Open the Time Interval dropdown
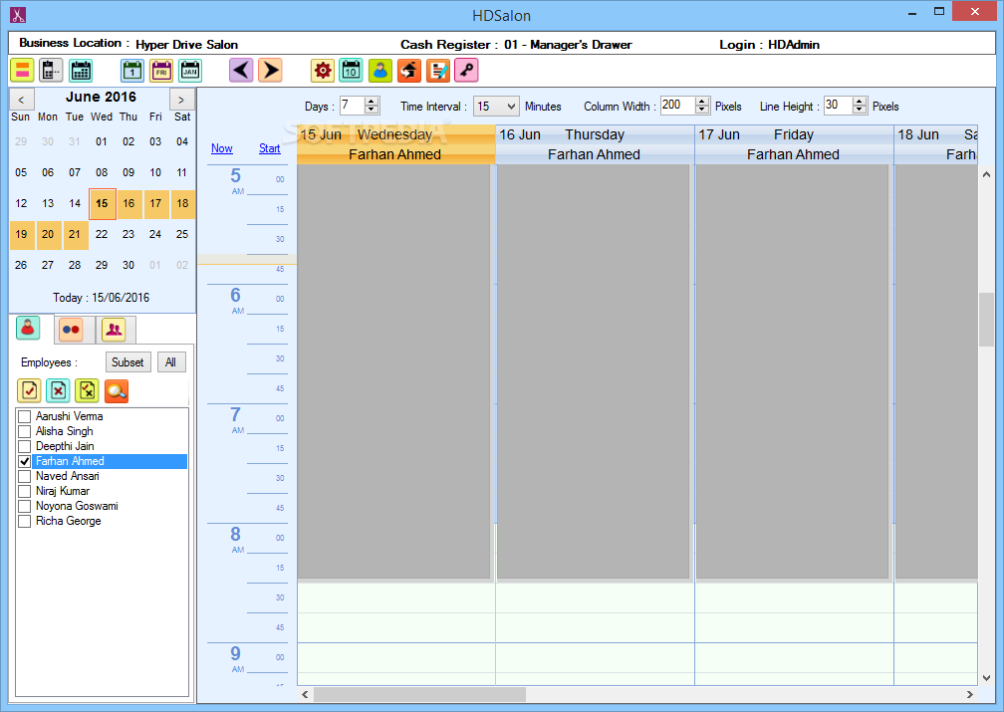The width and height of the screenshot is (1004, 712). pyautogui.click(x=496, y=107)
